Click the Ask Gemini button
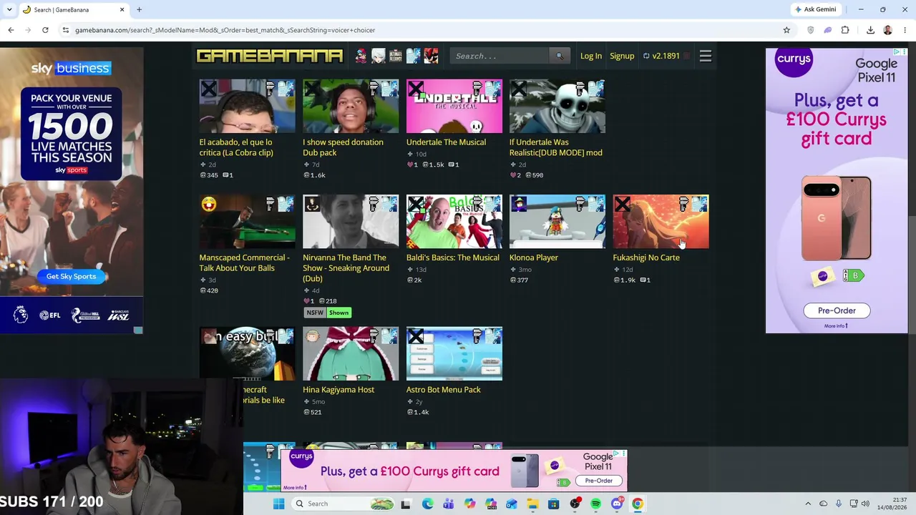The width and height of the screenshot is (916, 515). 815,9
